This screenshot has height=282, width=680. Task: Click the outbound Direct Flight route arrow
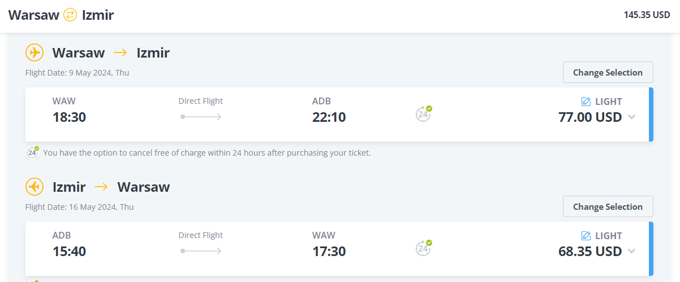[x=201, y=117]
